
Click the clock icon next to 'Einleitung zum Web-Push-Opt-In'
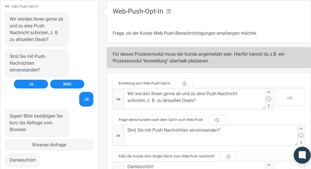(184, 83)
